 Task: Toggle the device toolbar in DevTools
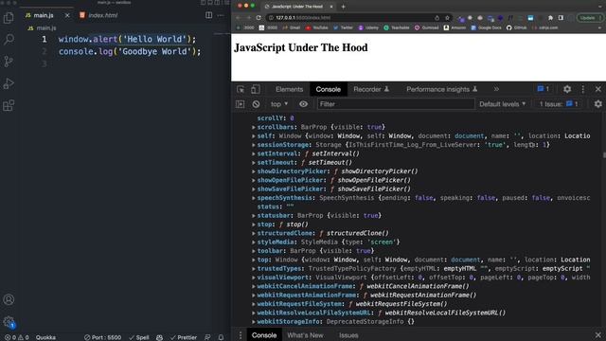click(x=256, y=89)
